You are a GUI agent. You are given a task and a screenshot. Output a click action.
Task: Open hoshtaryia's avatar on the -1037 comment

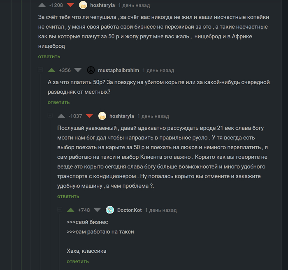[x=102, y=116]
